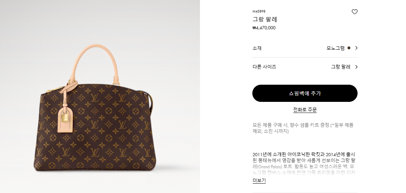
Task: Click the ₩4,470,000 price text
Action: pos(264,28)
